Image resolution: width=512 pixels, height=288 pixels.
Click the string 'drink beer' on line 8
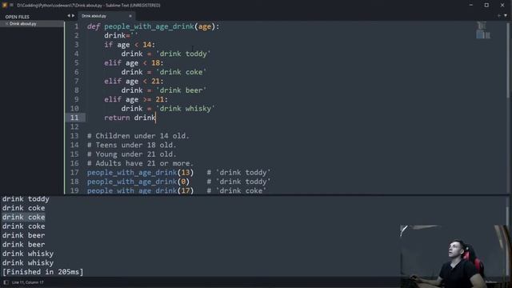pyautogui.click(x=181, y=90)
